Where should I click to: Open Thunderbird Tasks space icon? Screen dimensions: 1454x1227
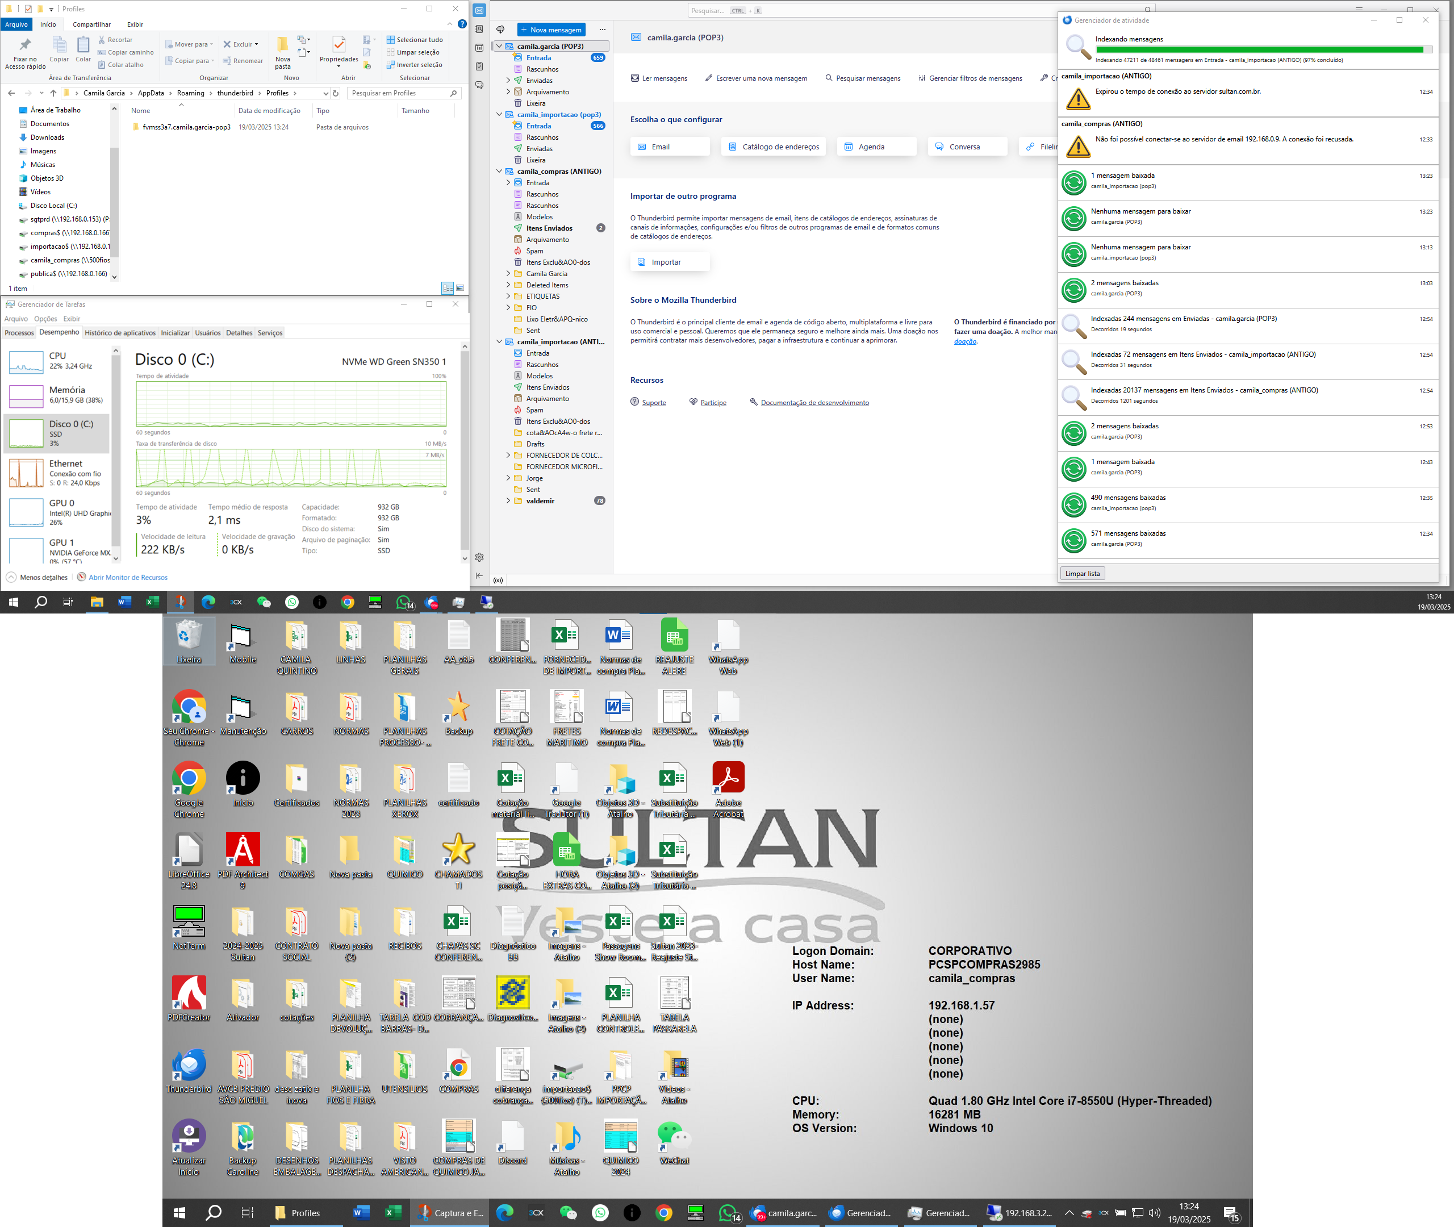pos(479,66)
